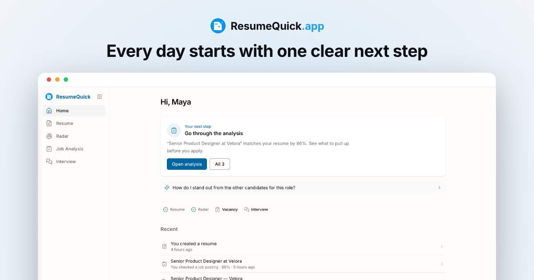Screen dimensions: 534x280
Task: Click the yellow minimize window dot
Action: pyautogui.click(x=57, y=80)
